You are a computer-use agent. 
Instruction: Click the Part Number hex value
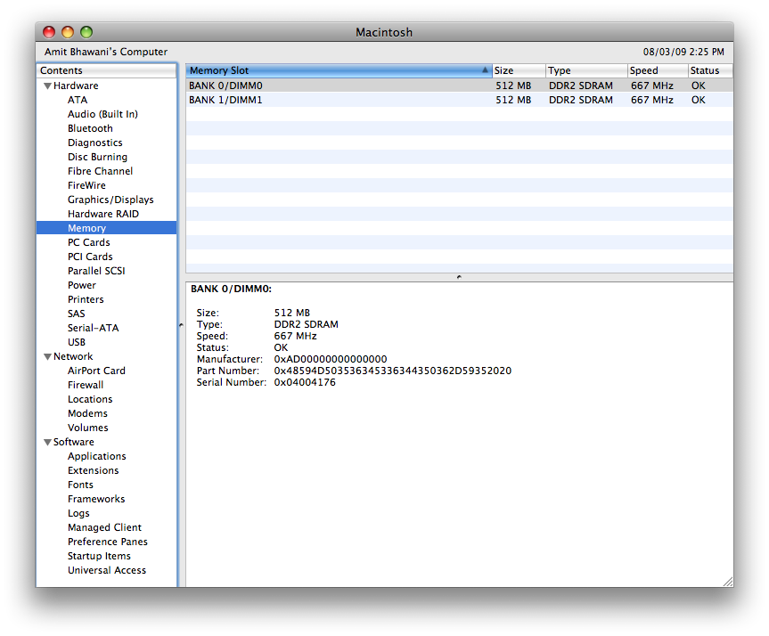coord(393,371)
